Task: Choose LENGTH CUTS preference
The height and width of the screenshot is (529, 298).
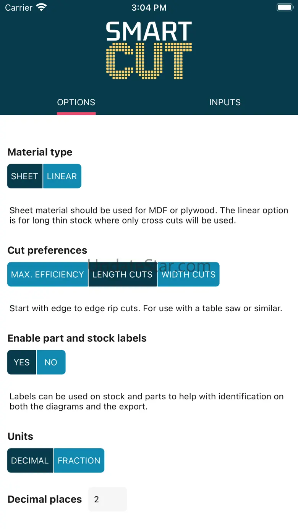Action: 123,274
